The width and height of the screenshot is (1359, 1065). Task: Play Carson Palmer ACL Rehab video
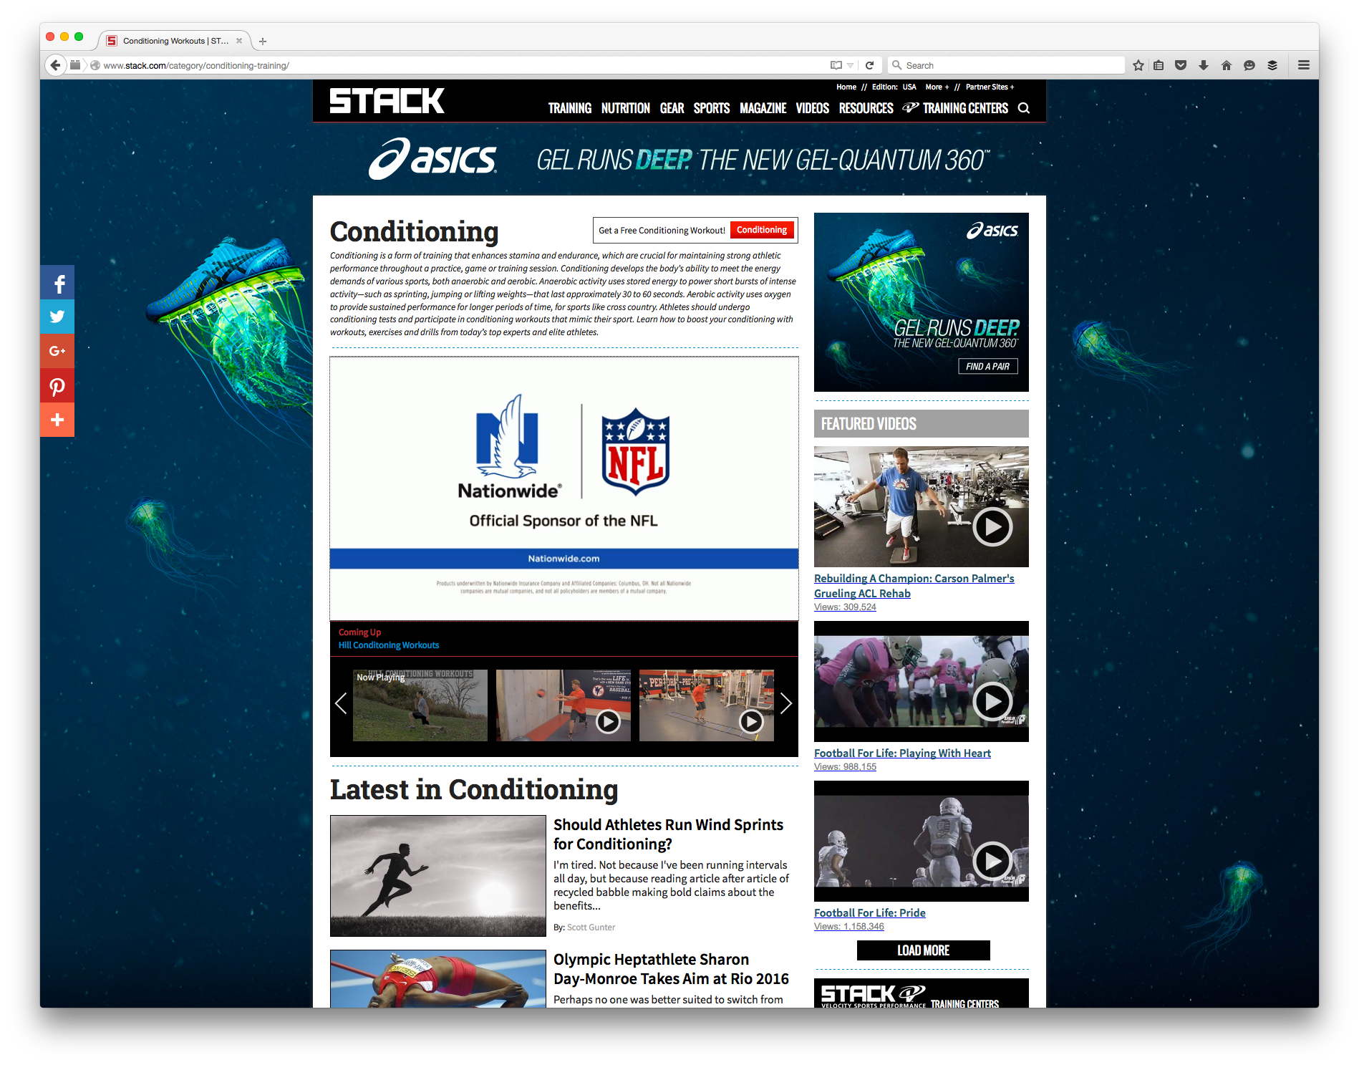click(x=992, y=527)
